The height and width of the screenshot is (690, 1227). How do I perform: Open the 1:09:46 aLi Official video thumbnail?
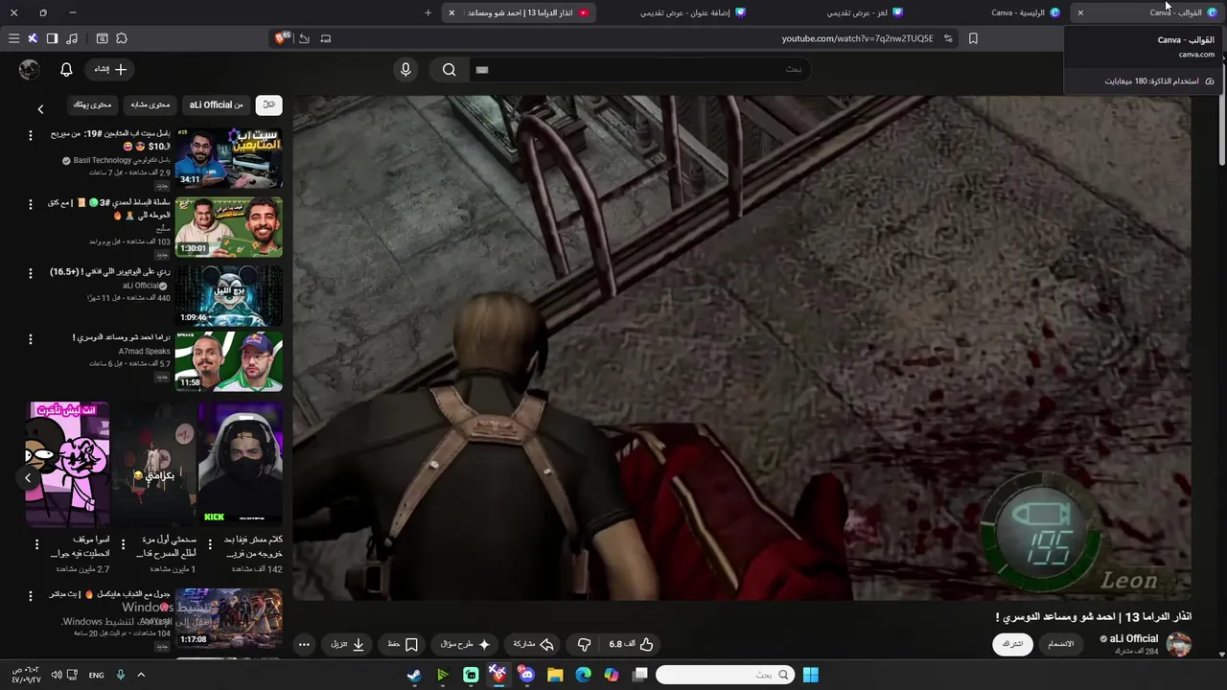pos(228,296)
